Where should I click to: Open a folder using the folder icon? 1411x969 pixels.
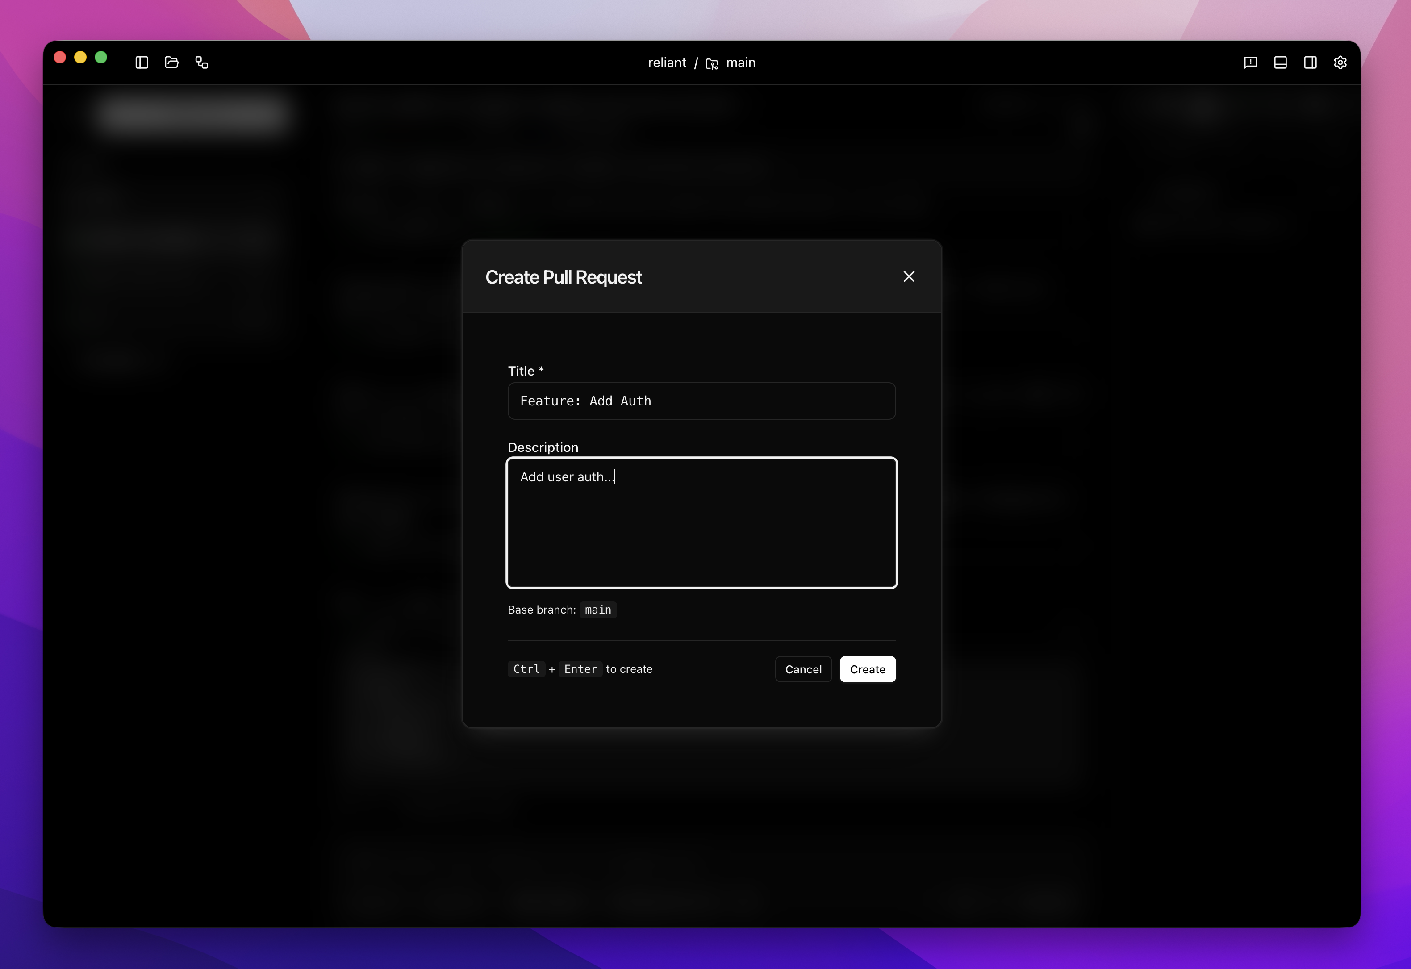[x=171, y=63]
